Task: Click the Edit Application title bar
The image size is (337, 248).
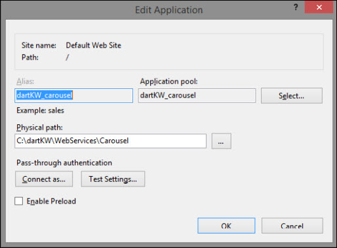Action: point(168,10)
